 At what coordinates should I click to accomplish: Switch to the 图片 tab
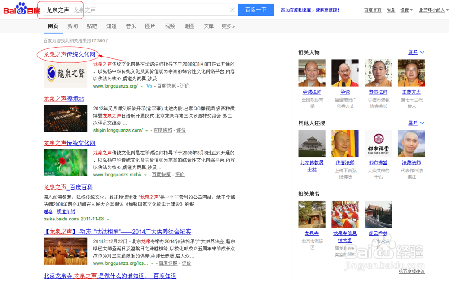point(150,26)
